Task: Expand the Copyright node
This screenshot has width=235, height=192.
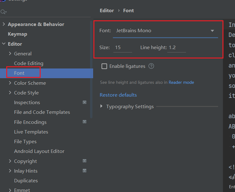Action: point(10,161)
